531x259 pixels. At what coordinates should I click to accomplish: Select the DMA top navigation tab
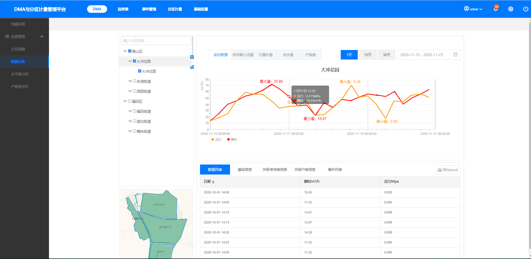[97, 9]
